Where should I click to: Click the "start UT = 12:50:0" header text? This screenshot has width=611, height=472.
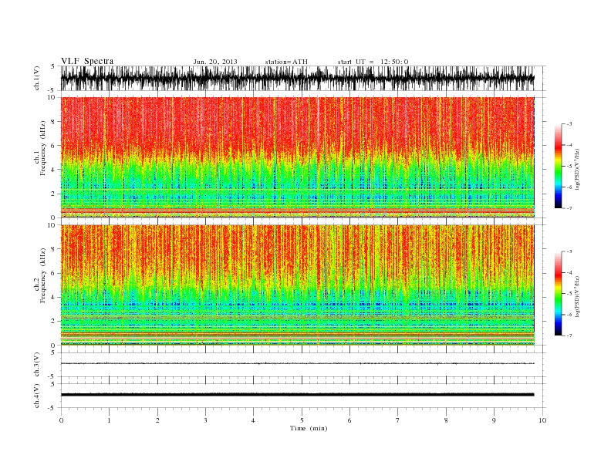(373, 62)
